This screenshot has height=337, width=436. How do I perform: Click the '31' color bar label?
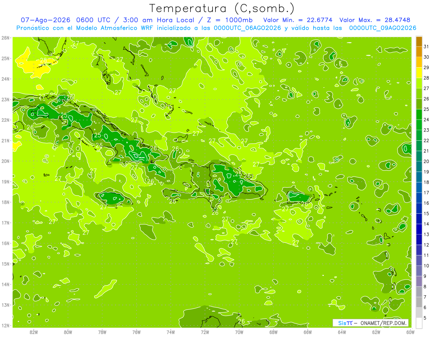427,47
